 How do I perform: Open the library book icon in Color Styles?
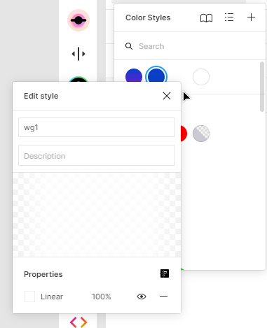click(206, 17)
